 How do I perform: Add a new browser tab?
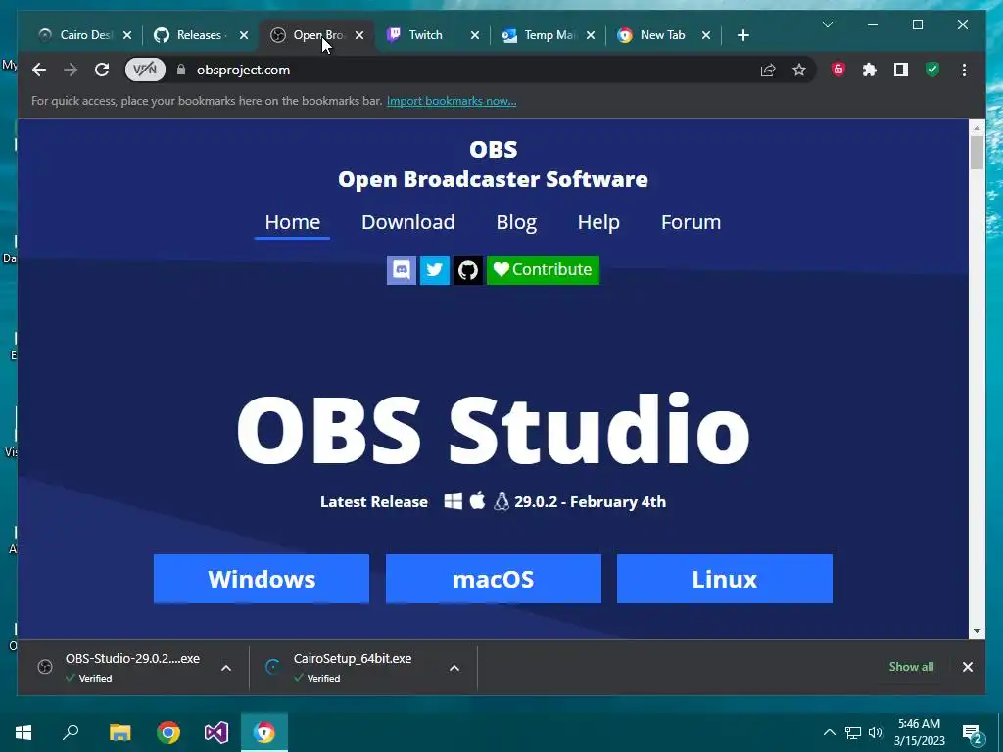point(742,36)
